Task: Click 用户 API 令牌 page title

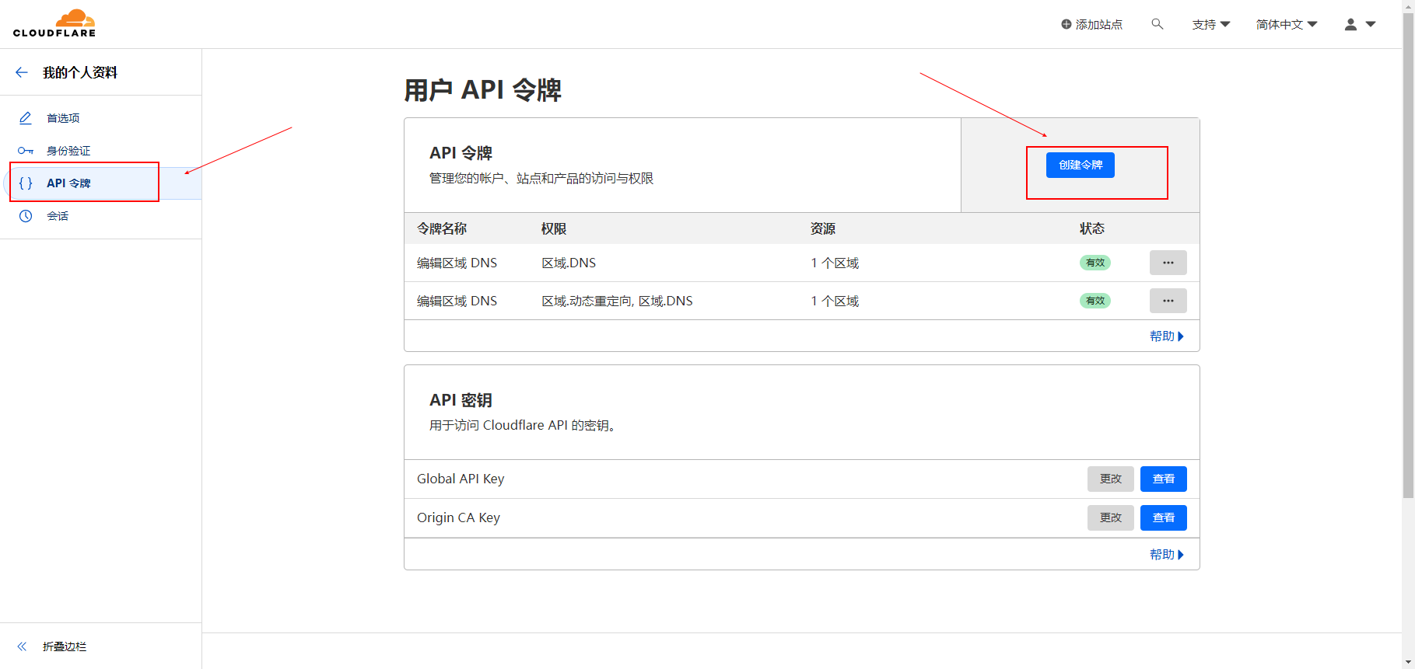Action: [482, 90]
